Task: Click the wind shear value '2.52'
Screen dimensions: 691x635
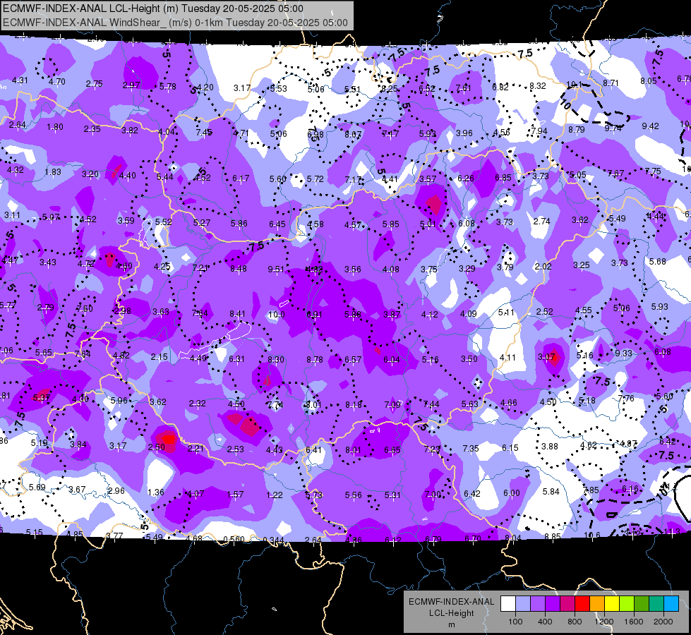Action: pyautogui.click(x=545, y=312)
